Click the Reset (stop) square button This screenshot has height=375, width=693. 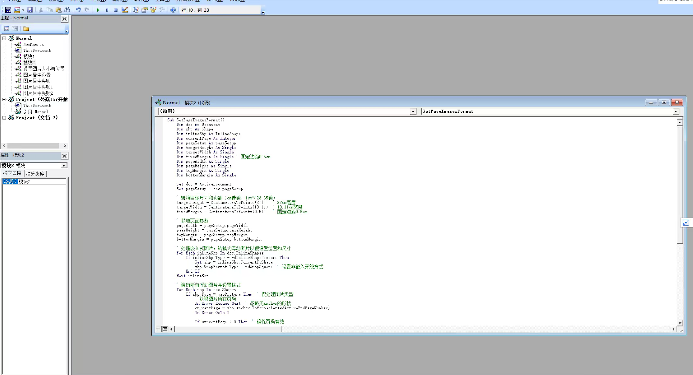[x=116, y=10]
